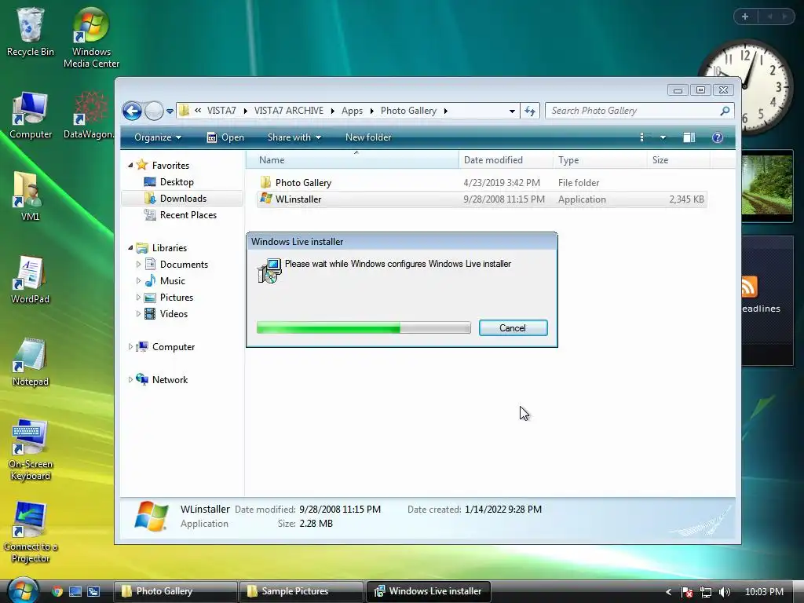Select On-Screen Keyboard desktop shortcut
This screenshot has width=804, height=603.
[31, 450]
